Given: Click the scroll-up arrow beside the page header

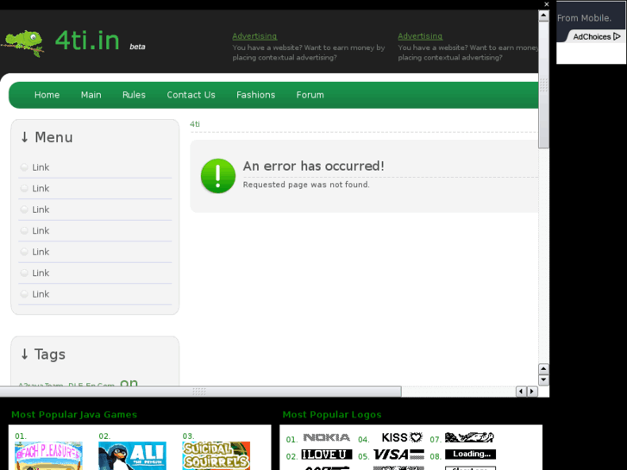Looking at the screenshot, I should coord(543,16).
